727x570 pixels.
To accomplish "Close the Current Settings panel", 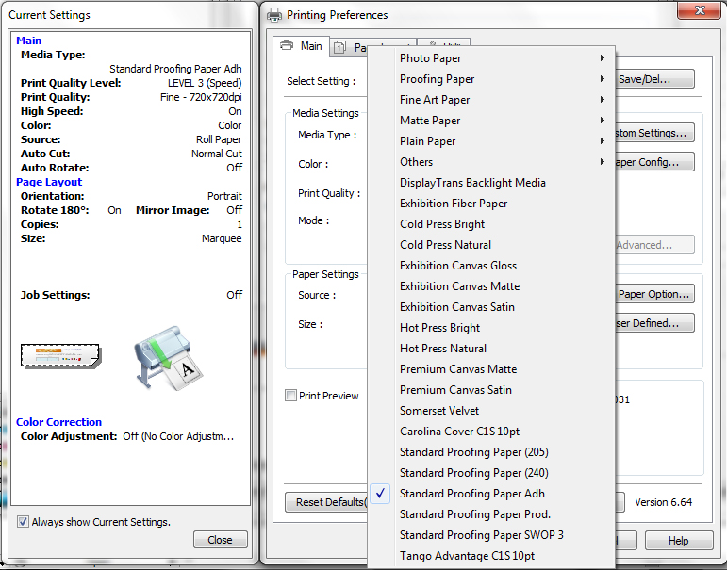I will (221, 540).
